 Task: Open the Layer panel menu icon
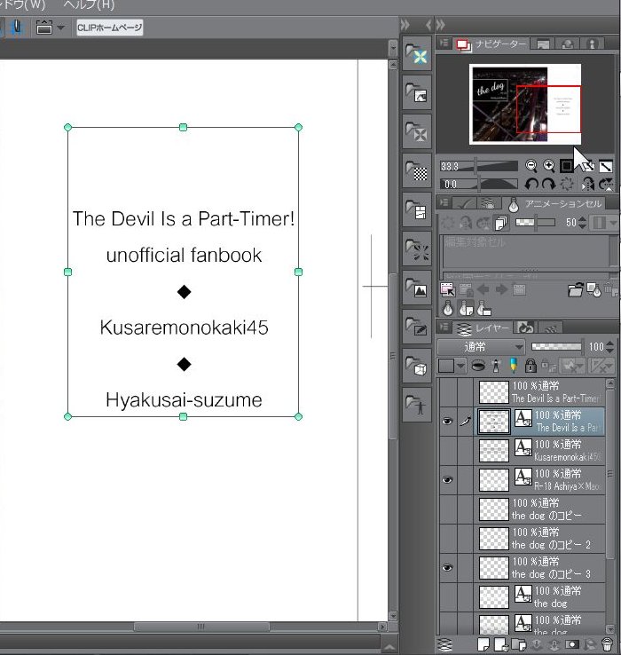pos(444,327)
